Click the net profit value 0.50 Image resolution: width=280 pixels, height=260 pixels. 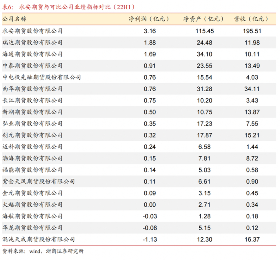click(x=150, y=112)
